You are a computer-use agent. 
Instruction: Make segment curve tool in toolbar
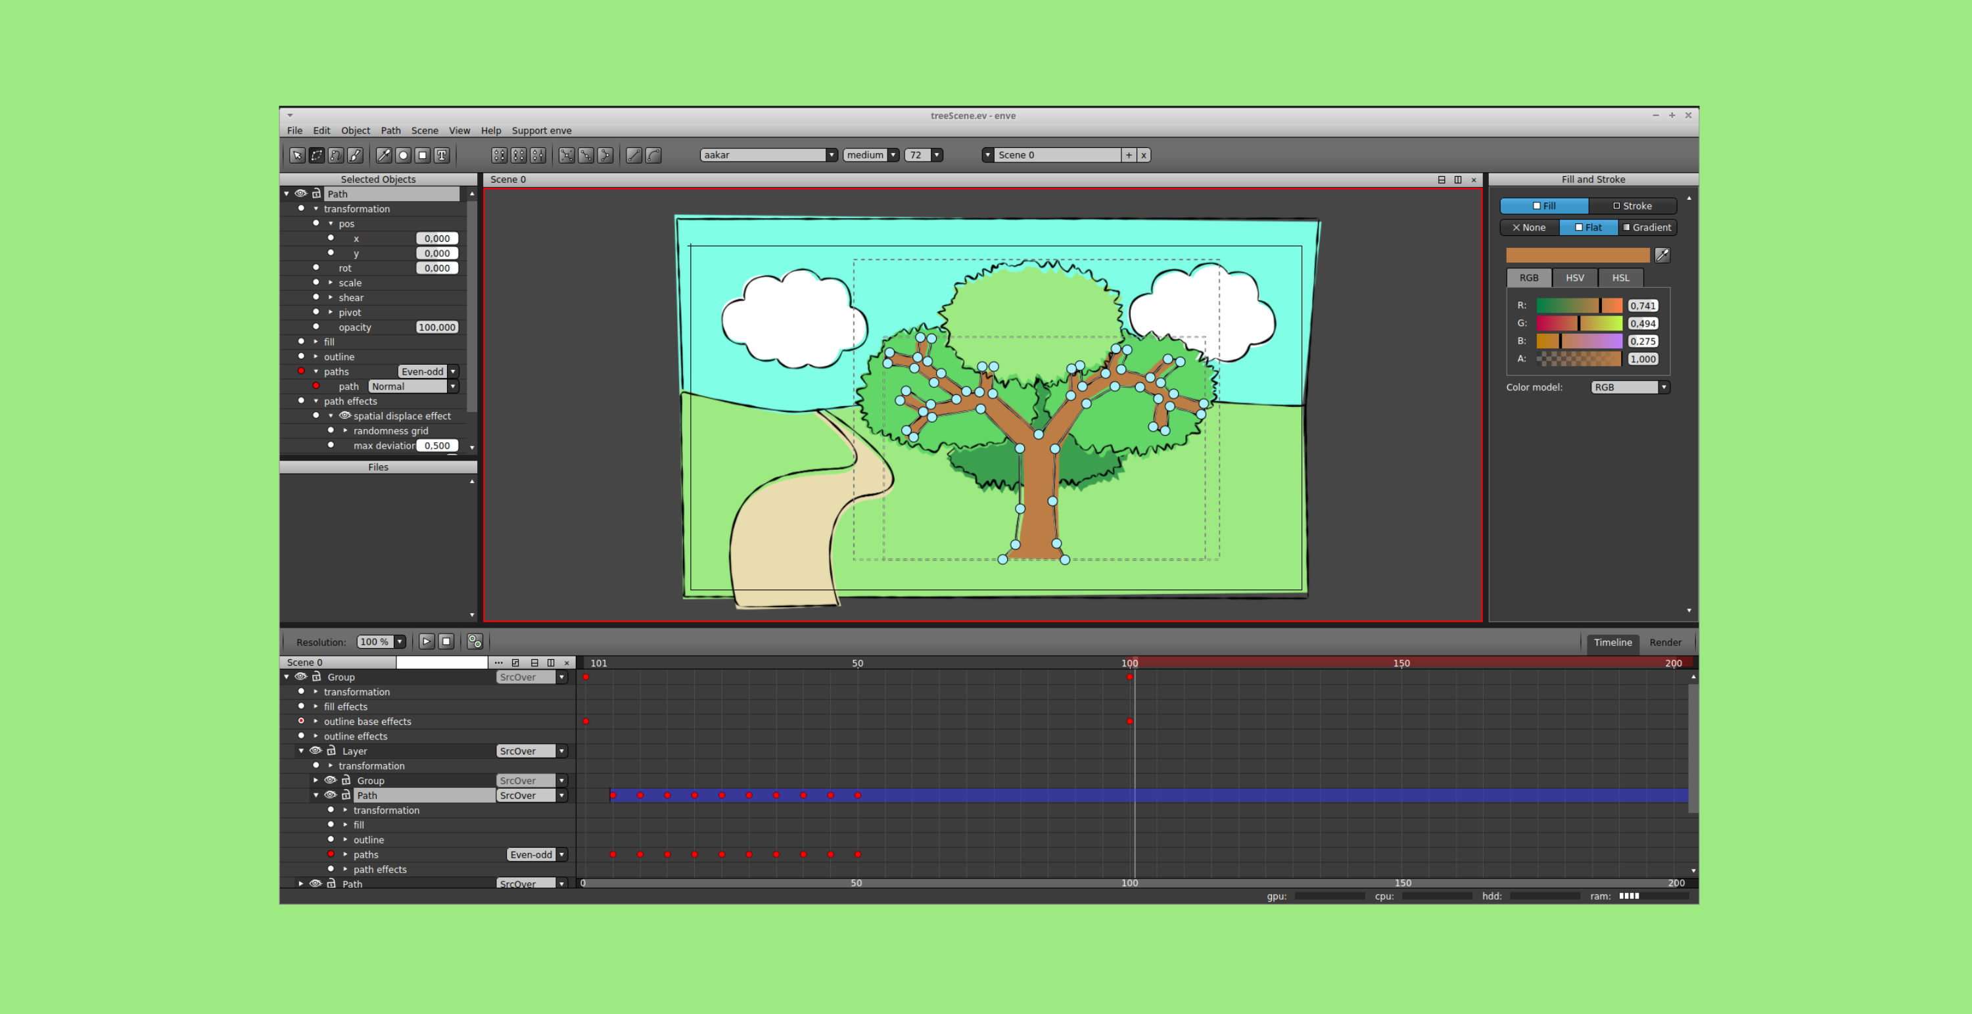[654, 155]
